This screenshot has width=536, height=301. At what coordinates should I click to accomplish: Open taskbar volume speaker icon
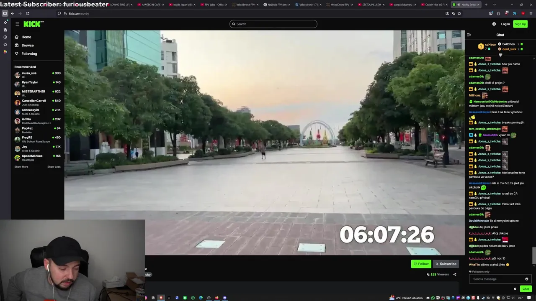pyautogui.click(x=513, y=298)
